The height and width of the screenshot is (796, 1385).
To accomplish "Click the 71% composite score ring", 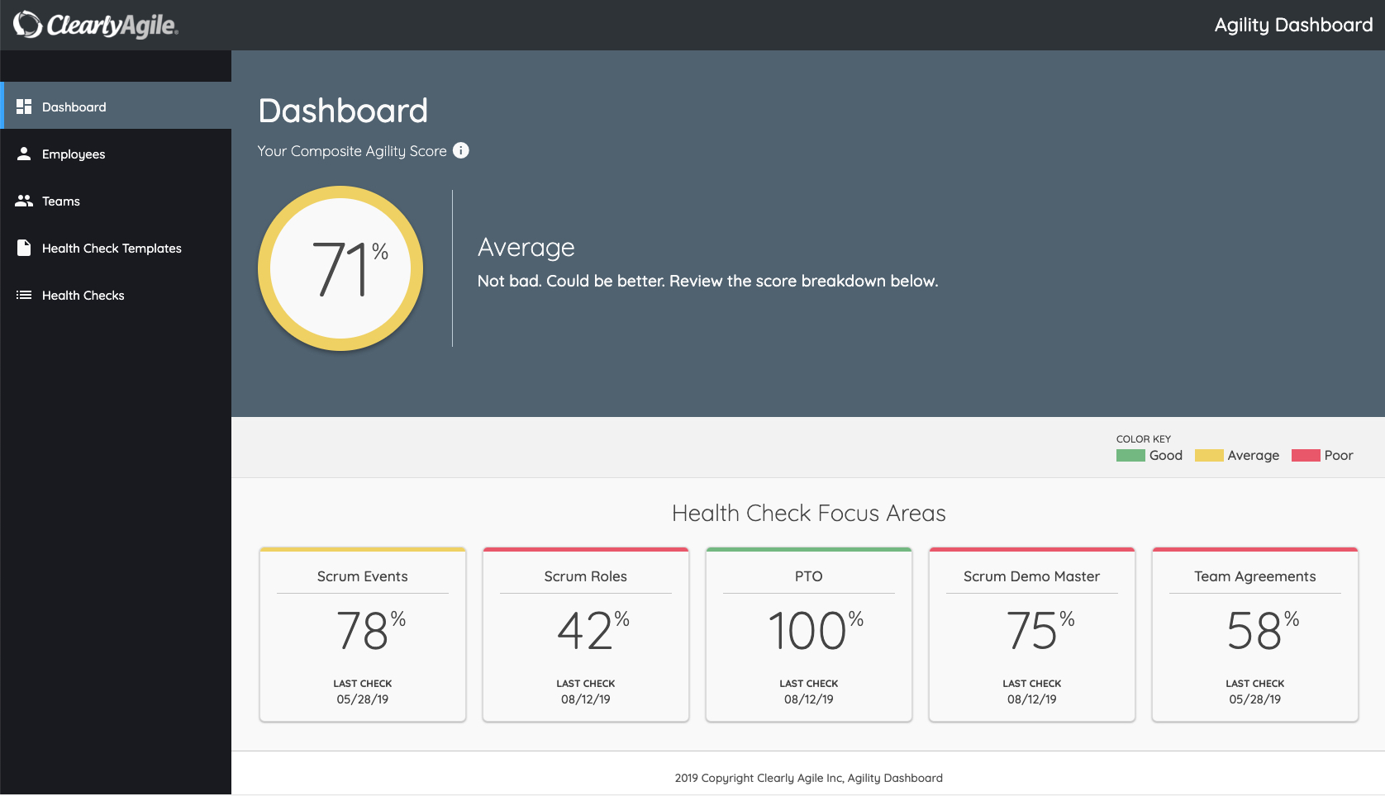I will tap(340, 268).
